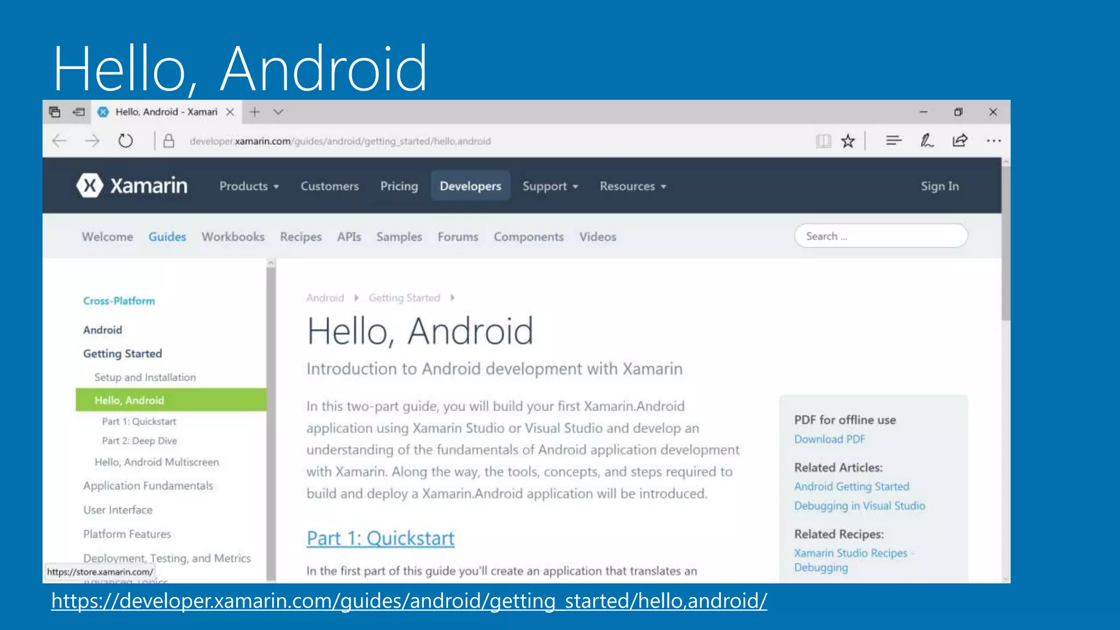The width and height of the screenshot is (1120, 630).
Task: Show tab previews chevron
Action: tap(278, 112)
